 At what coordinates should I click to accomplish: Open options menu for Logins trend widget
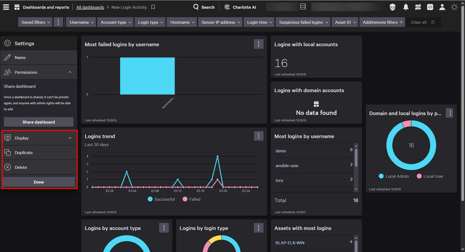coord(259,136)
